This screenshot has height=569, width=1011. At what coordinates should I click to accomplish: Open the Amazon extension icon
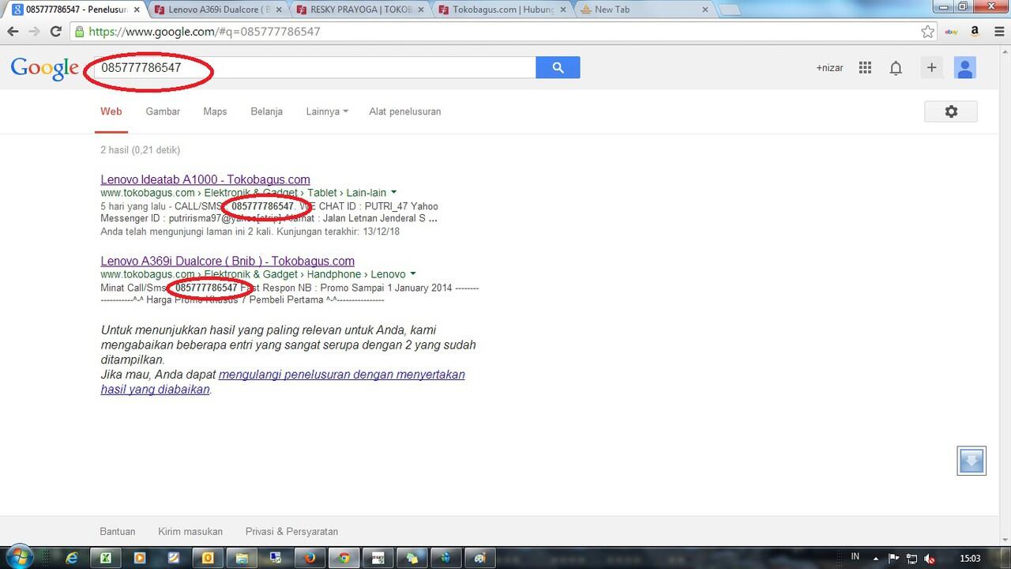975,32
